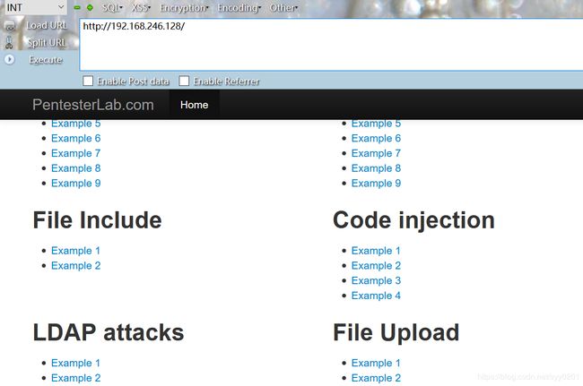The height and width of the screenshot is (386, 583).
Task: Open Code injection Example 2
Action: point(376,266)
